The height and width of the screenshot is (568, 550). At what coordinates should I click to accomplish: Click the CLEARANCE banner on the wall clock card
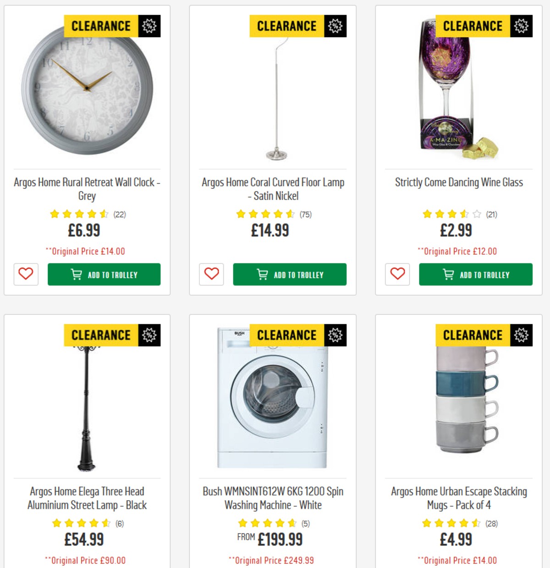[x=101, y=26]
